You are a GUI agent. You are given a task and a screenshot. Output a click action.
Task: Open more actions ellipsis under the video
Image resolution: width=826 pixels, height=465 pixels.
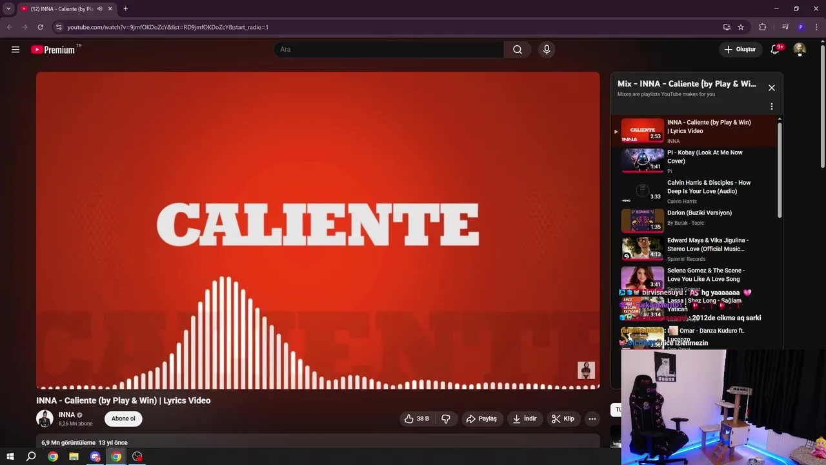pos(592,418)
